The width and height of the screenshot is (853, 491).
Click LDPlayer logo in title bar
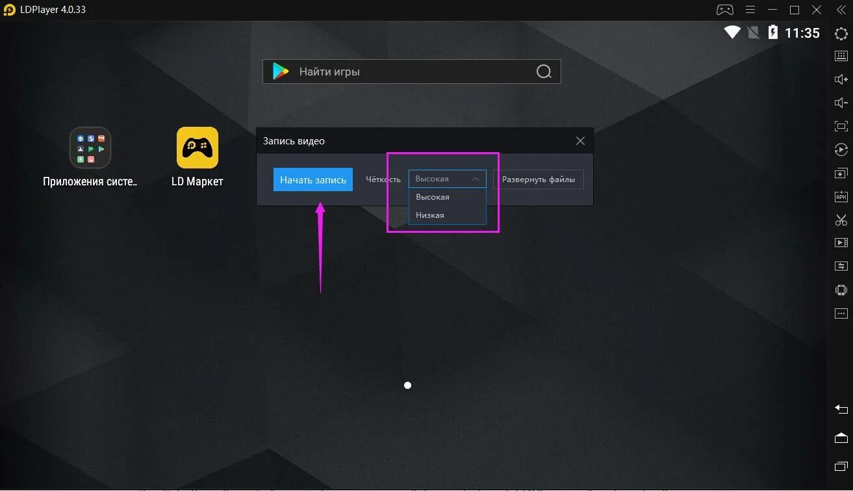pyautogui.click(x=9, y=10)
